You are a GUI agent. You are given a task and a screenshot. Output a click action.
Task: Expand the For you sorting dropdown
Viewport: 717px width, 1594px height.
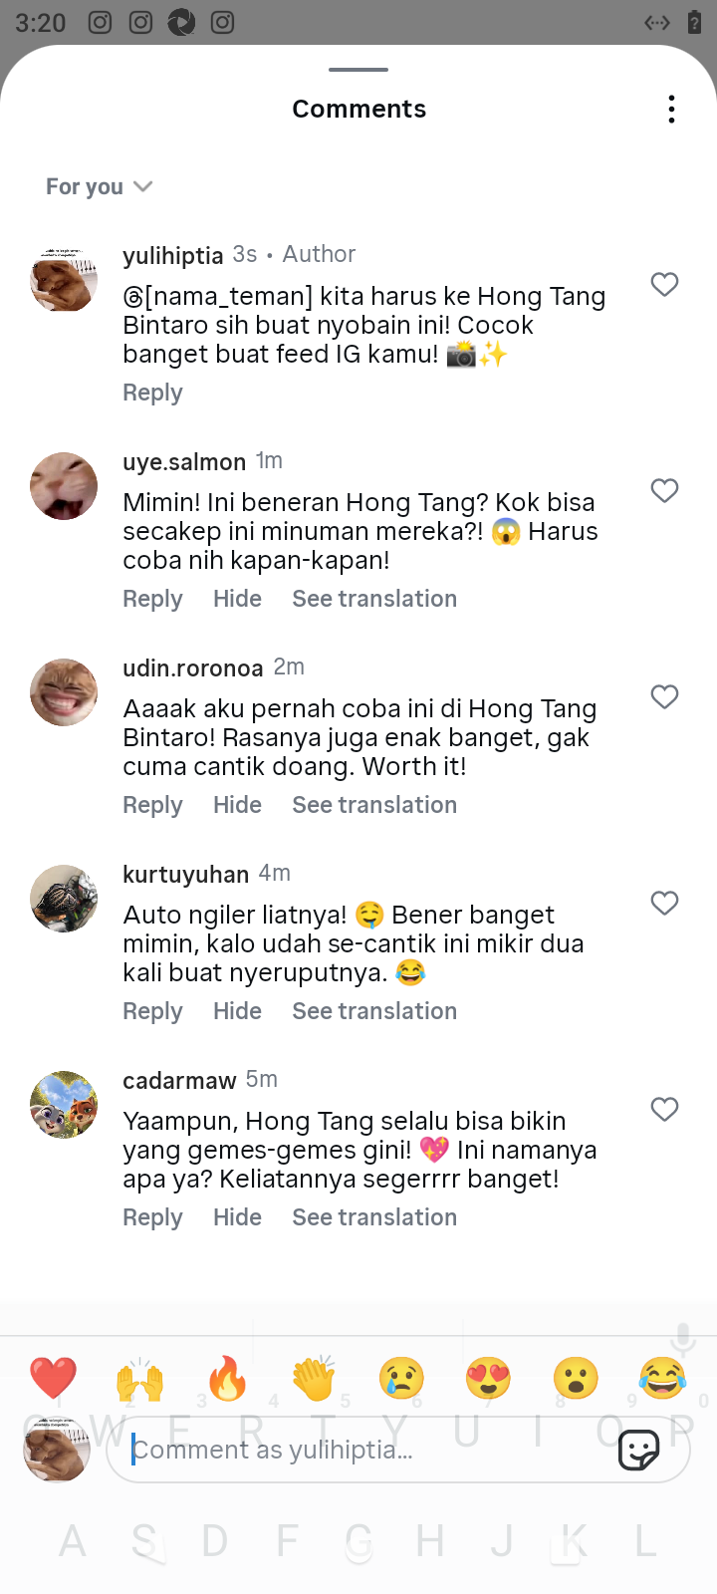(x=100, y=186)
